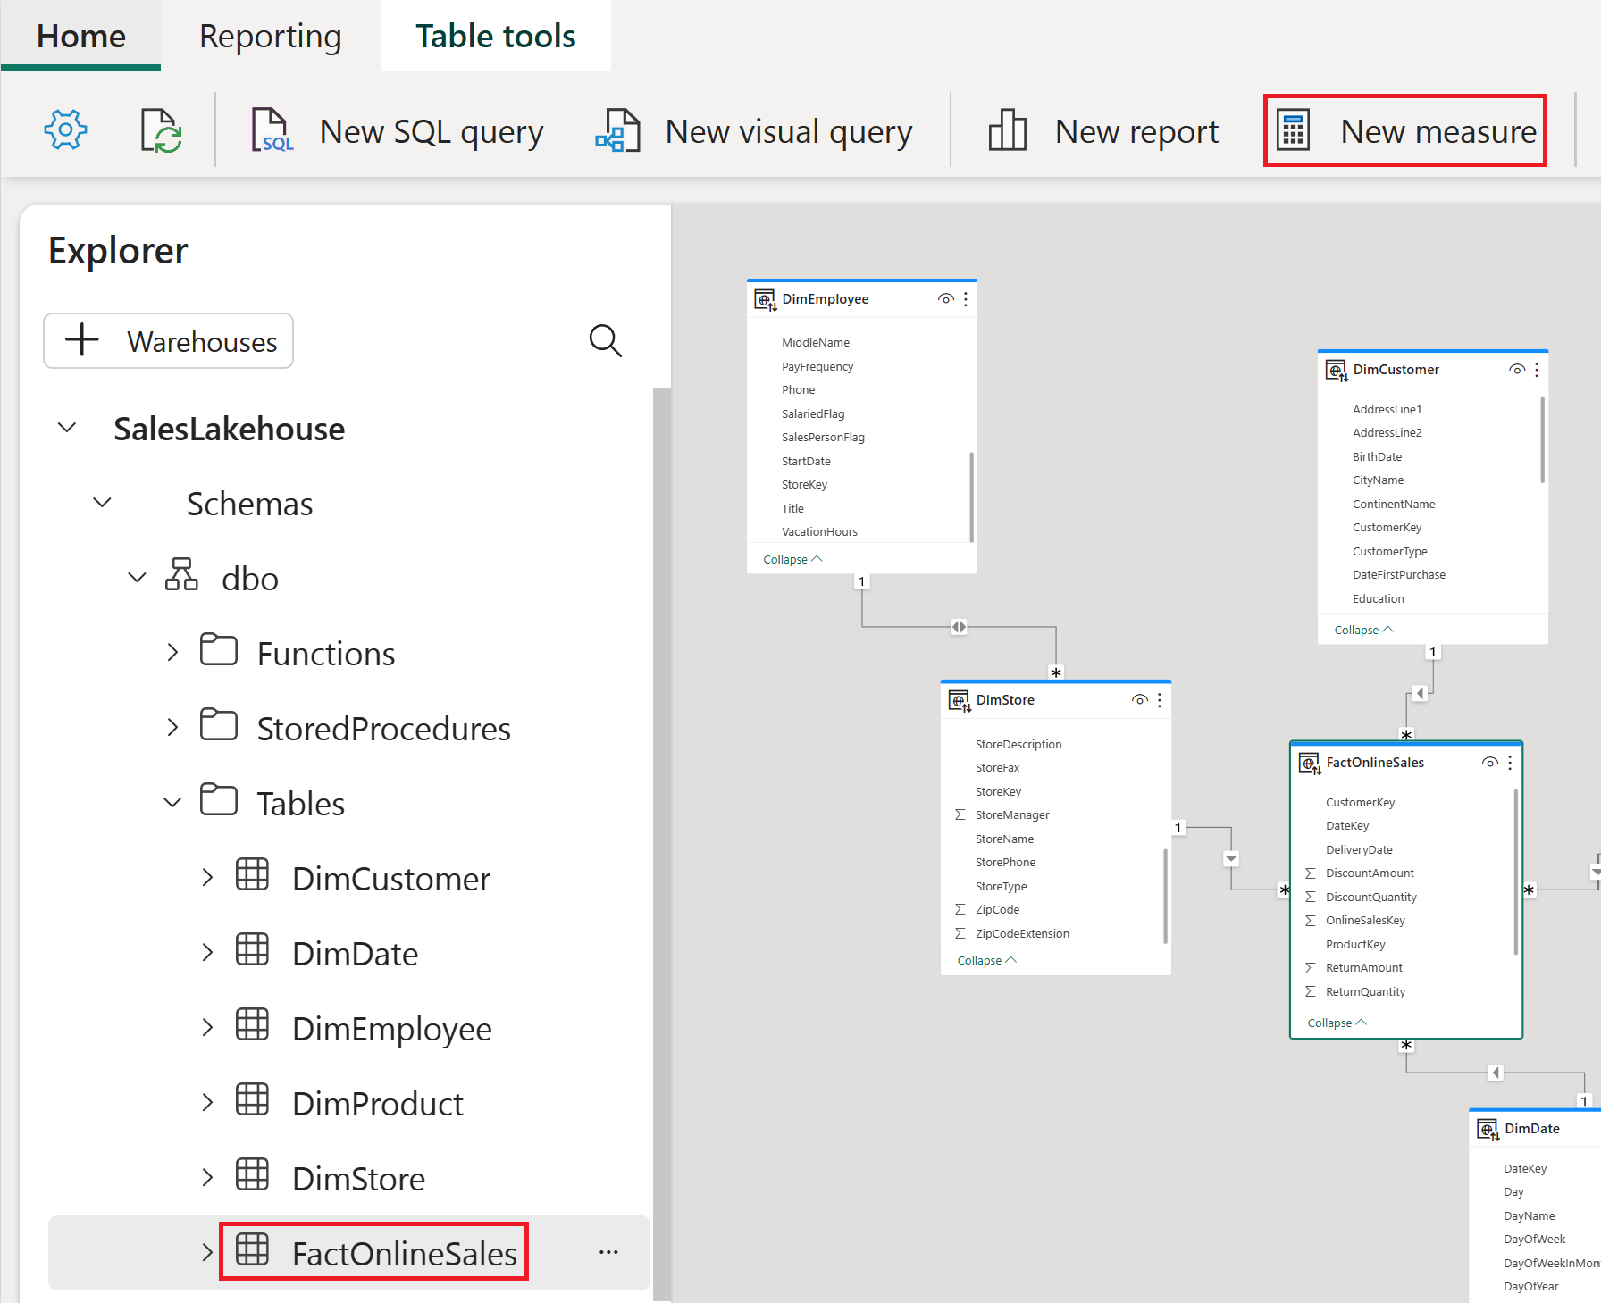
Task: Toggle DimStore card visibility eye
Action: [x=1139, y=700]
